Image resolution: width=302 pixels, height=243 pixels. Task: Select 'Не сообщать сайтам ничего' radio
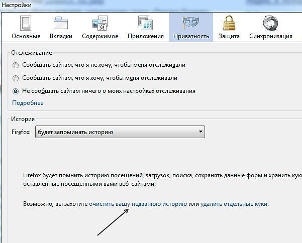click(x=16, y=91)
